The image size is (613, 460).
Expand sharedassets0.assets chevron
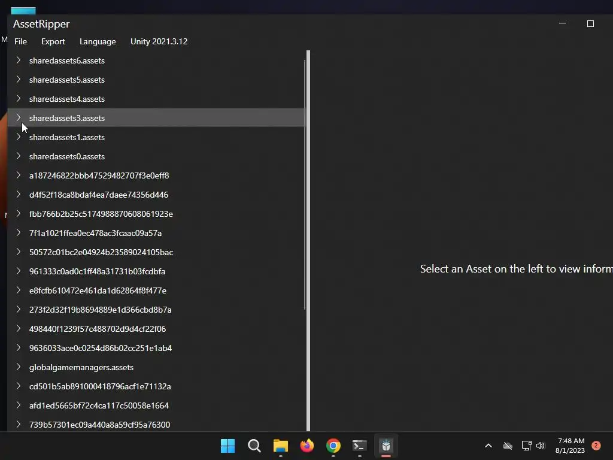18,156
